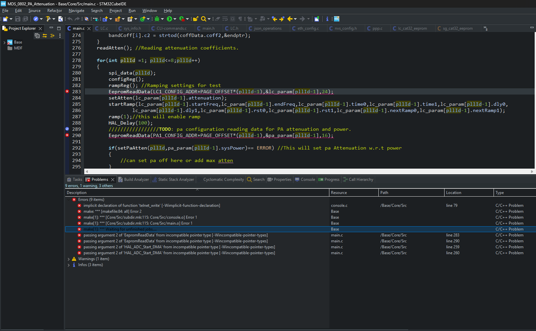This screenshot has height=331, width=536.
Task: Click the TODO task marker on line 289
Action: click(x=67, y=129)
